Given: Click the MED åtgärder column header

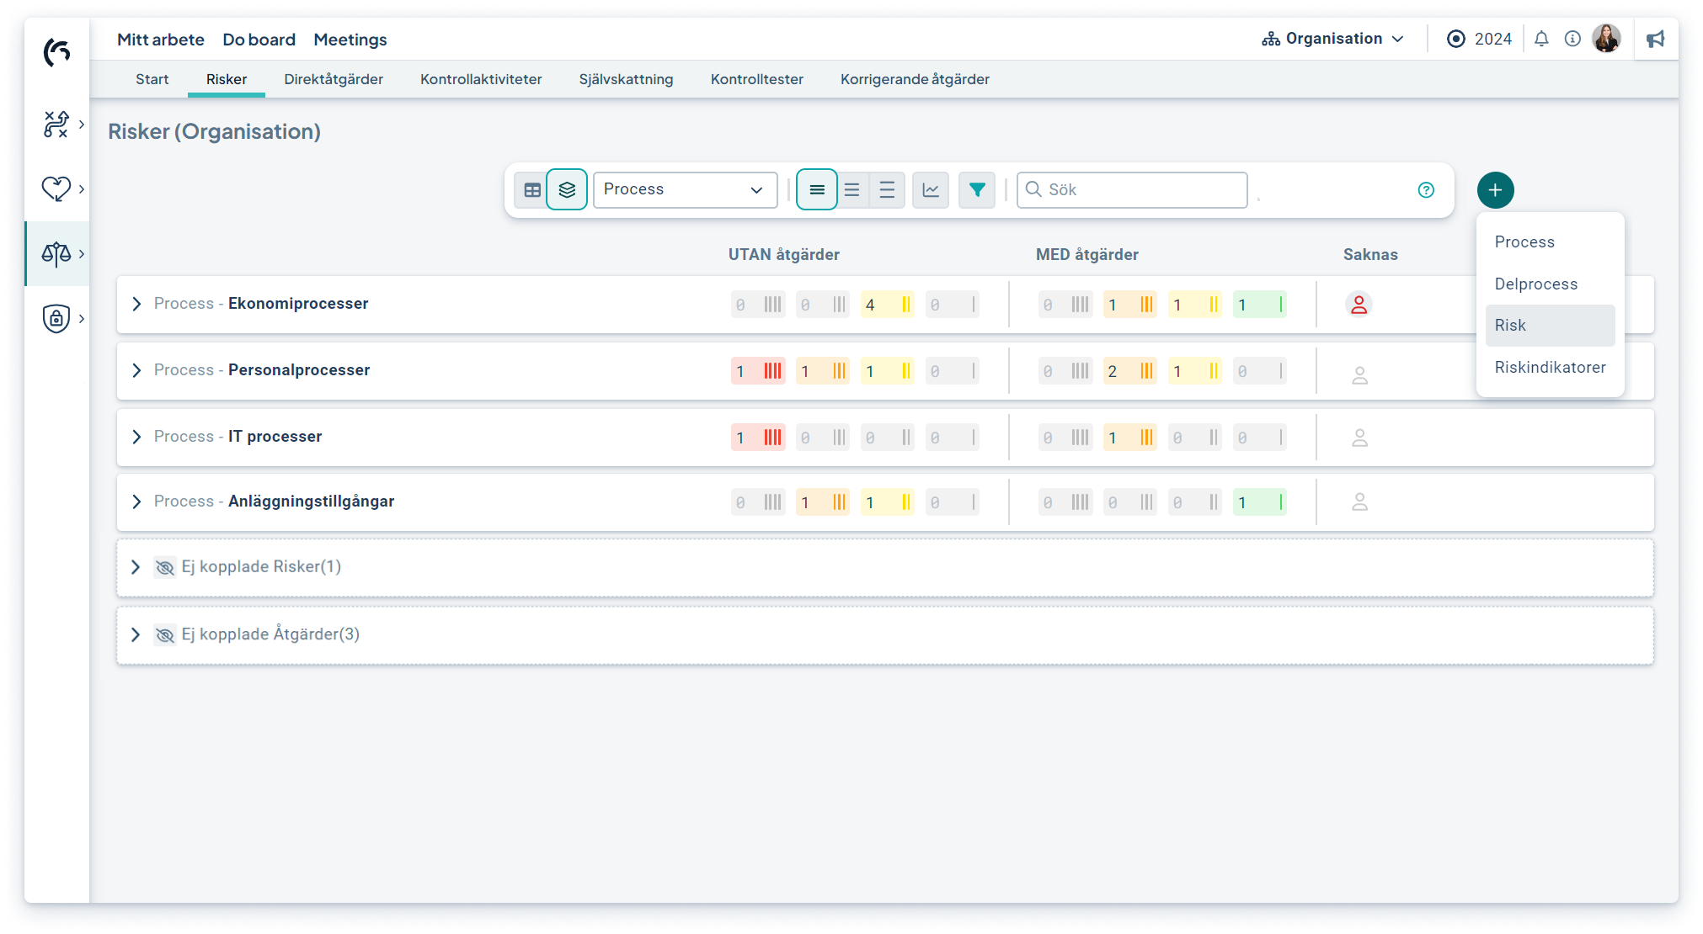Looking at the screenshot, I should pos(1086,255).
